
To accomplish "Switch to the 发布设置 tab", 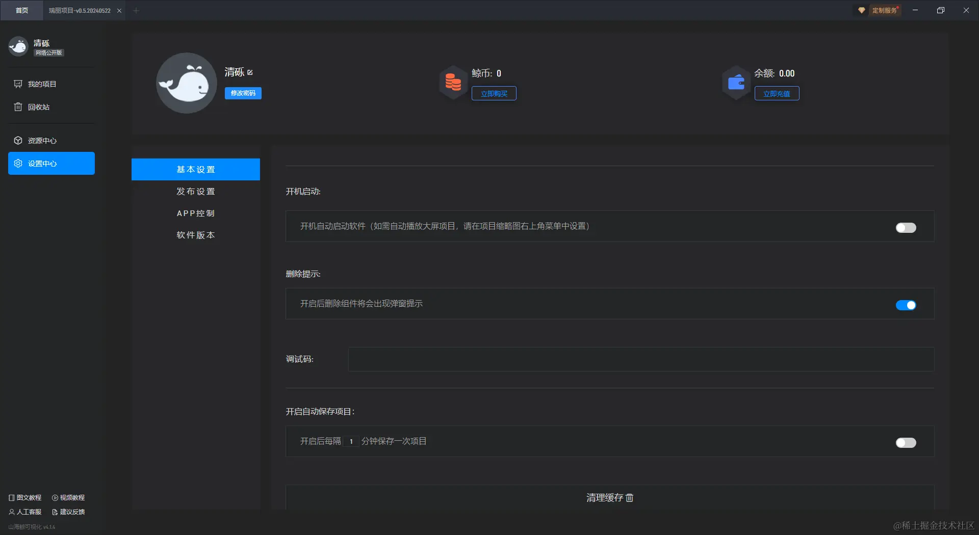I will point(196,191).
